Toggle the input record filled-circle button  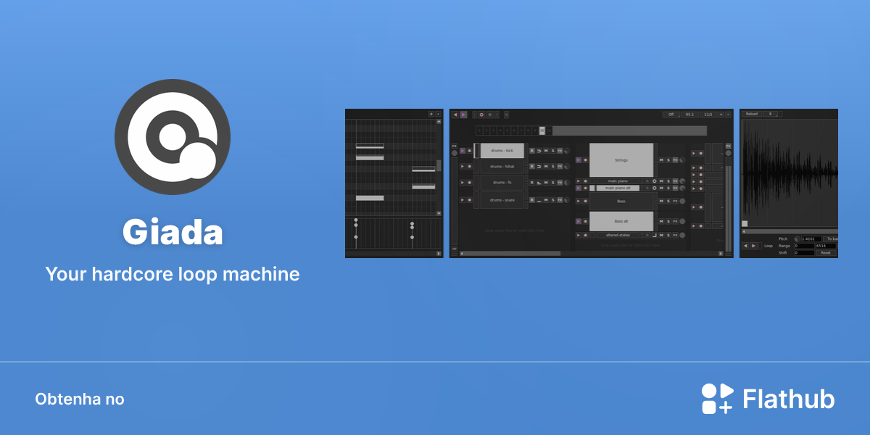pos(490,115)
